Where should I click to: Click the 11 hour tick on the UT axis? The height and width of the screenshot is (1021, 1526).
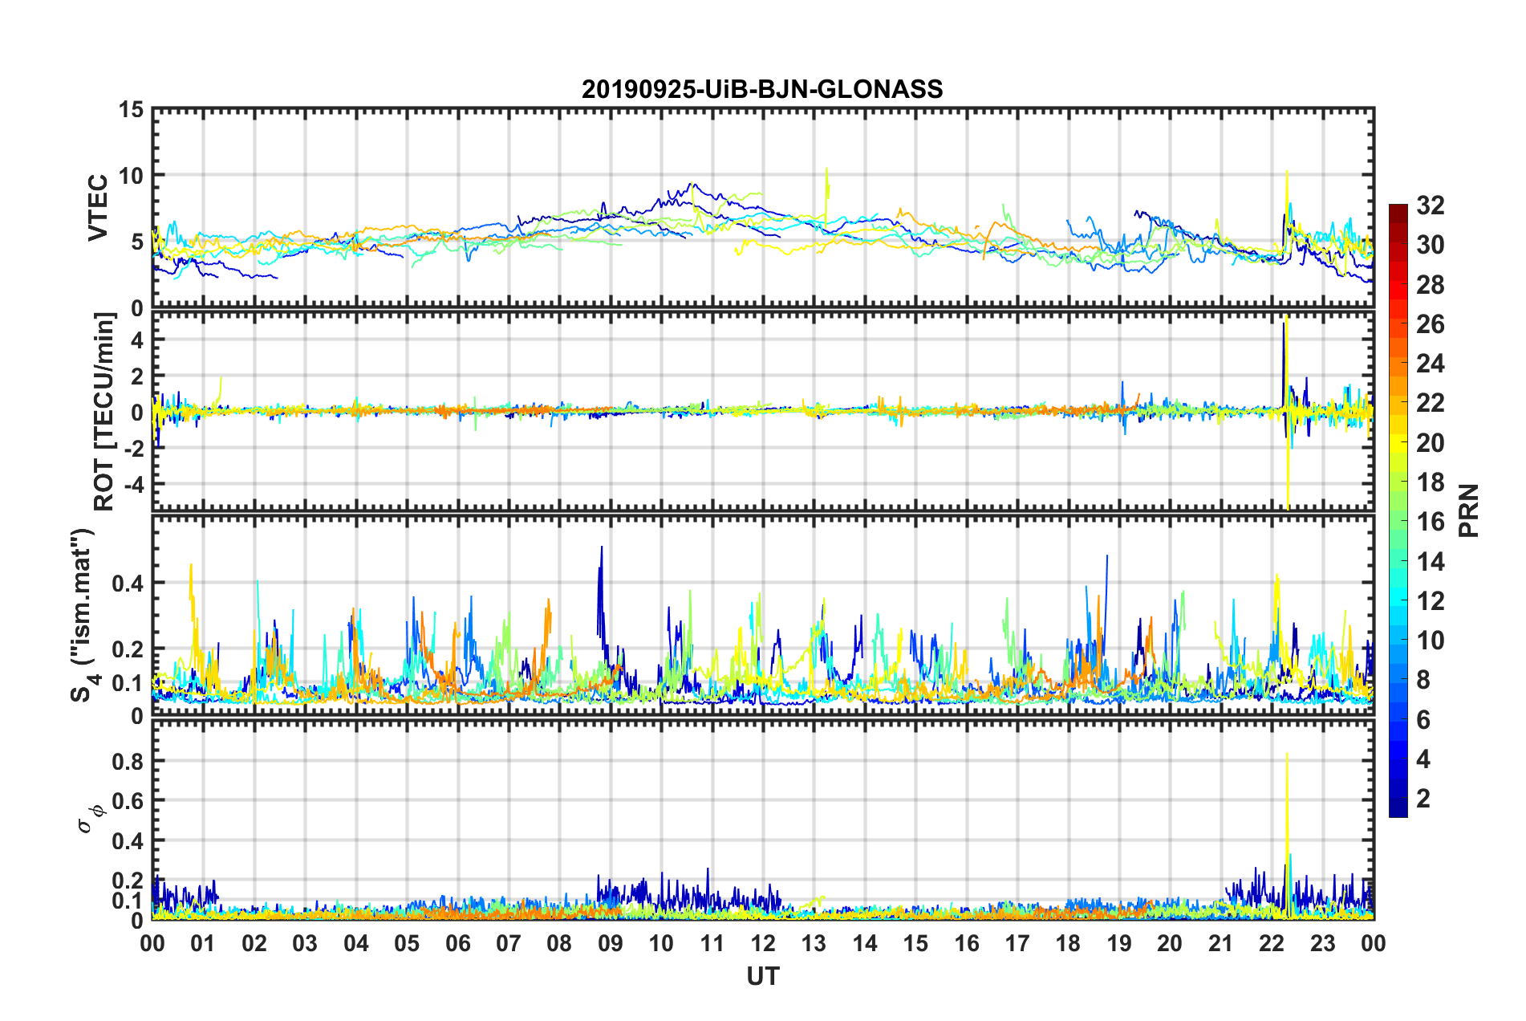tap(712, 943)
